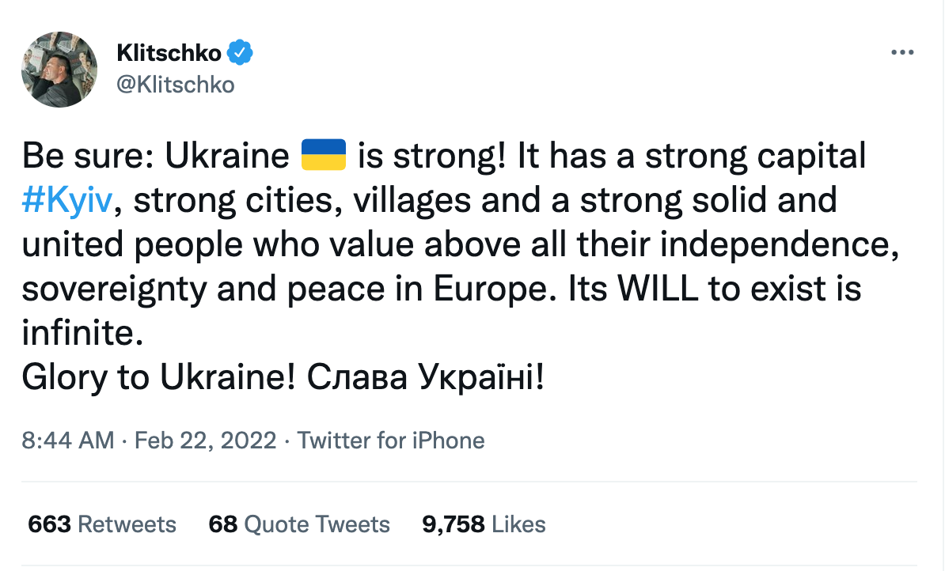Open the tweet options menu via ellipsis icon
Viewport: 945px width, 571px height.
pyautogui.click(x=901, y=52)
